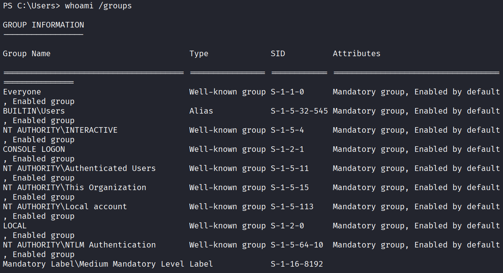Click the Medium Mandatory Level label entry
Screen dimensions: 503x273
pyautogui.click(x=94, y=264)
